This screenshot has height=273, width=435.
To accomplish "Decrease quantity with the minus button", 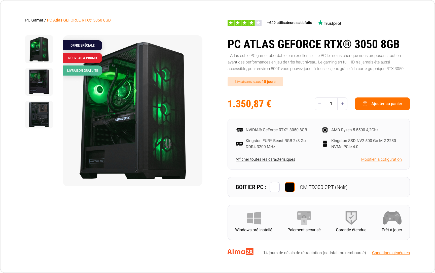I will [320, 104].
